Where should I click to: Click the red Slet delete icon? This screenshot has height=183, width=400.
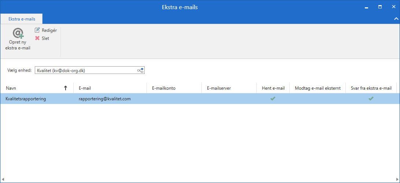click(37, 38)
